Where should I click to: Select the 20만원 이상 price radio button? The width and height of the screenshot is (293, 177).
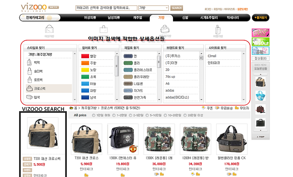(185, 115)
